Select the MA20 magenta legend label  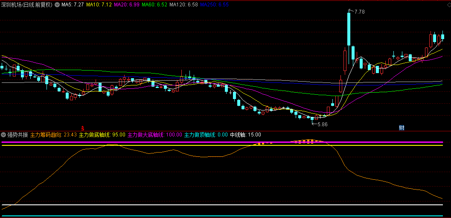pos(127,5)
